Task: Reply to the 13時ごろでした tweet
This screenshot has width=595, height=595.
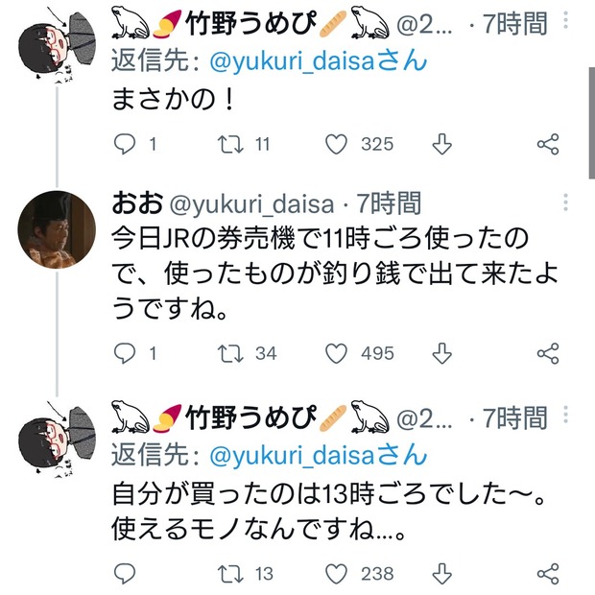Action: tap(125, 573)
